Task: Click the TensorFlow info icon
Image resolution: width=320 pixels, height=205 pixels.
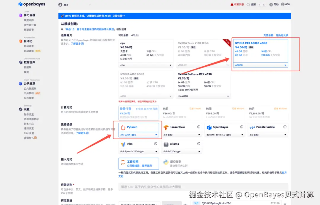Action: click(x=199, y=127)
